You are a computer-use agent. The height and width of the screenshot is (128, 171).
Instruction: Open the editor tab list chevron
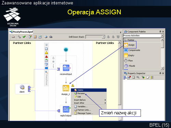[x=120, y=32]
